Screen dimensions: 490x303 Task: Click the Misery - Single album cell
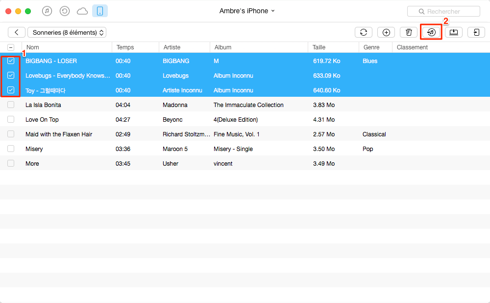point(233,149)
